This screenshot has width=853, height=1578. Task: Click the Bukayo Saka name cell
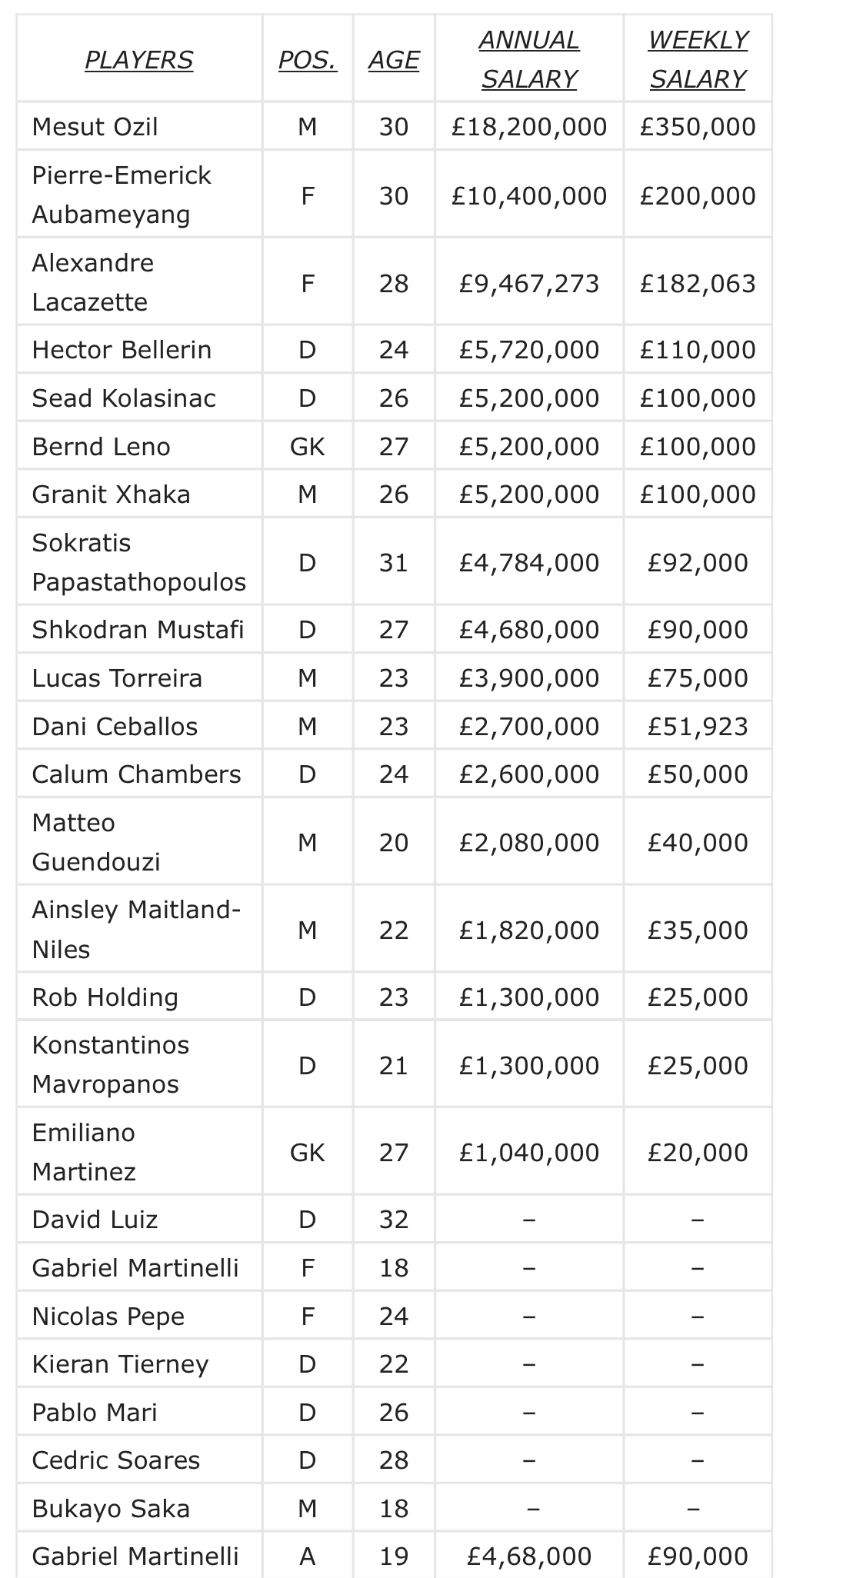point(111,1509)
